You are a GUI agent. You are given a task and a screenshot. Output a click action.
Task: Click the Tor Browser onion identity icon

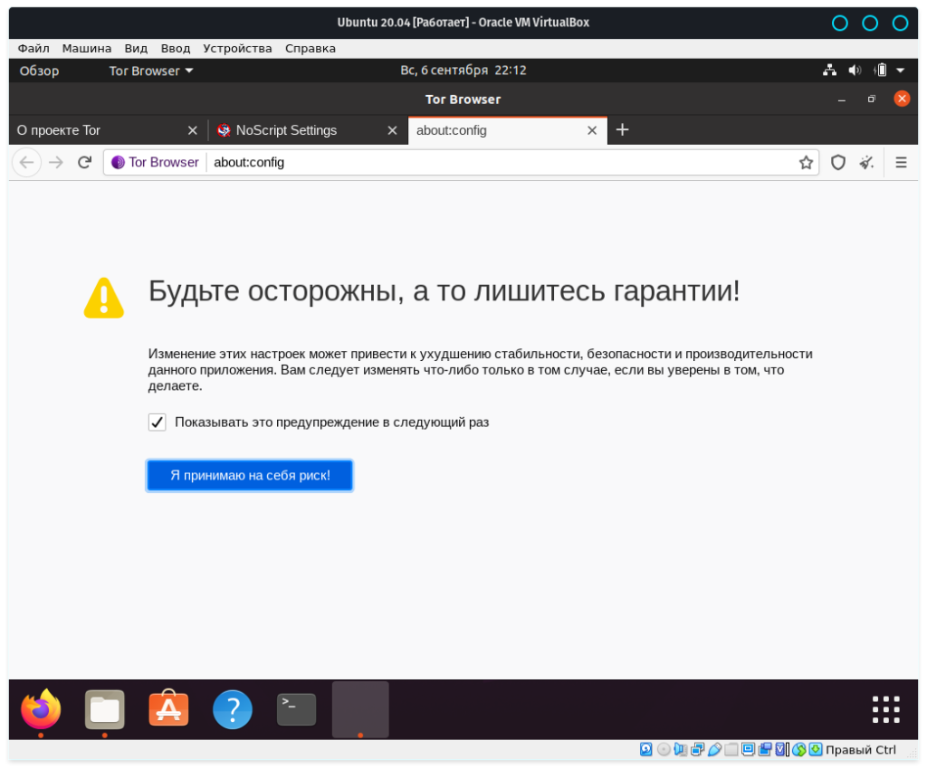tap(118, 163)
